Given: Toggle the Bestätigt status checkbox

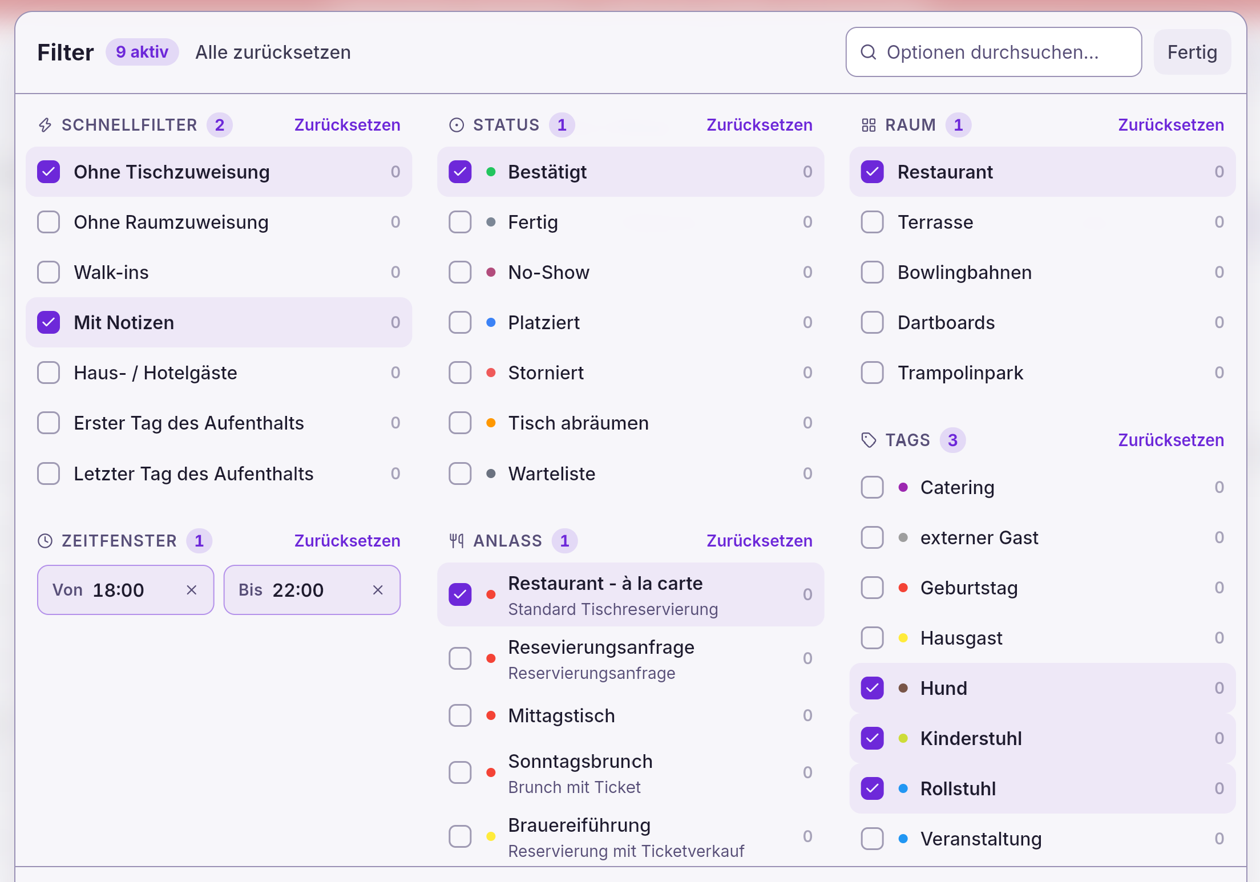Looking at the screenshot, I should (460, 172).
